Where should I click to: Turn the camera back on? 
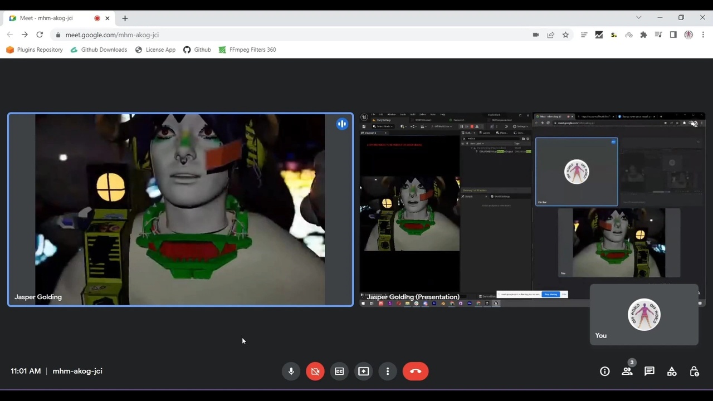315,371
